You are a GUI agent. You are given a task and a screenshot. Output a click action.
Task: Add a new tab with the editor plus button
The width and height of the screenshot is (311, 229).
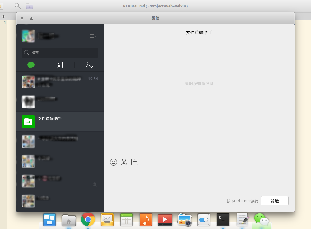click(3, 16)
